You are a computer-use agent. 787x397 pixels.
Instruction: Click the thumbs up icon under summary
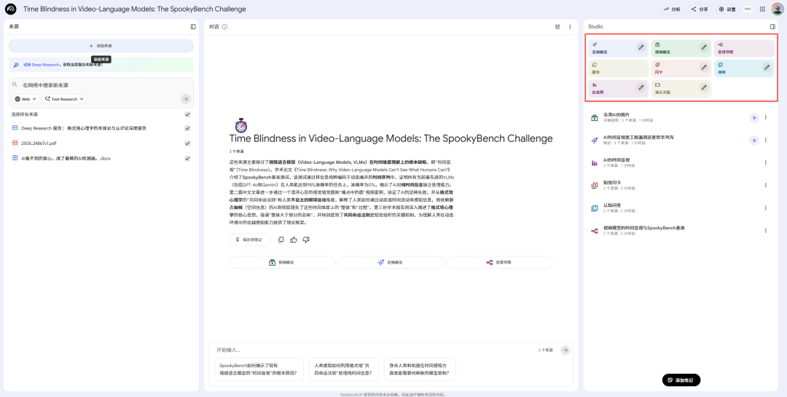pyautogui.click(x=294, y=240)
